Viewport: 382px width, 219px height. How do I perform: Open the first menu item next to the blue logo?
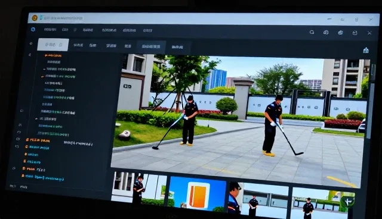tap(50, 29)
